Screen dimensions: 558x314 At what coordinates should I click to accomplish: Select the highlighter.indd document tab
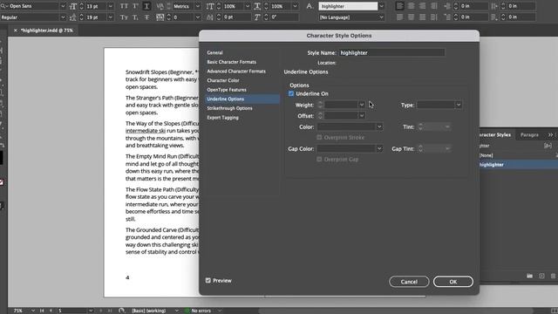point(47,31)
